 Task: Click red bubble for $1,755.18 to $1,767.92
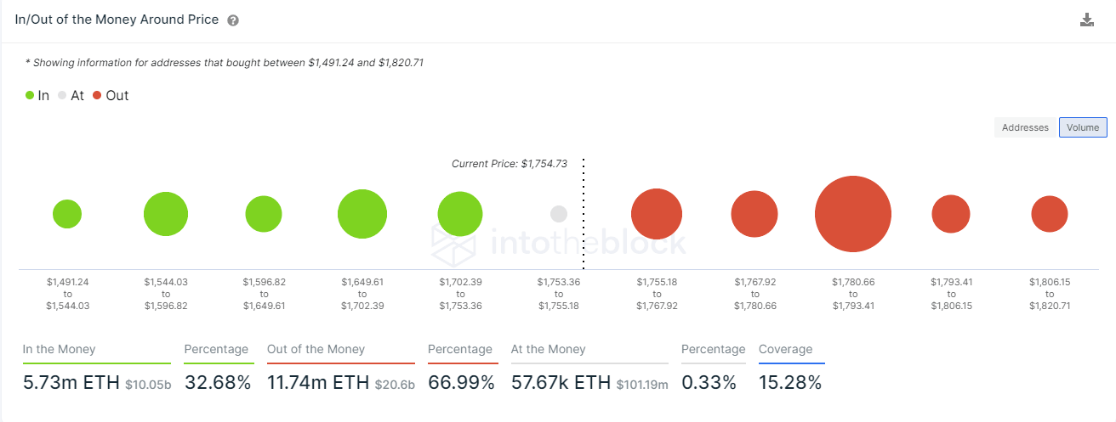(657, 214)
